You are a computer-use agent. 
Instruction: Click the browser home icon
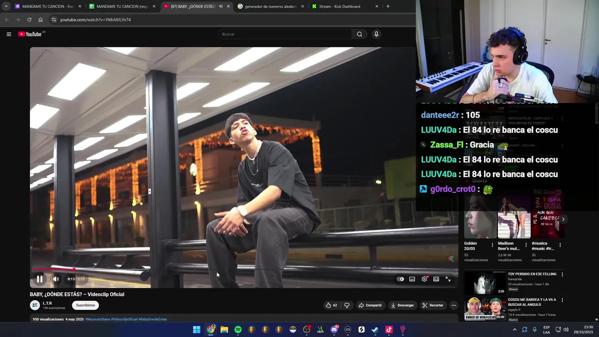pyautogui.click(x=40, y=20)
